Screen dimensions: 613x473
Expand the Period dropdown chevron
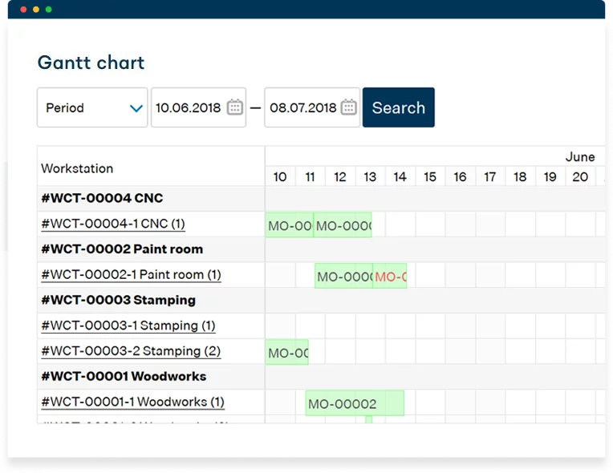point(136,108)
